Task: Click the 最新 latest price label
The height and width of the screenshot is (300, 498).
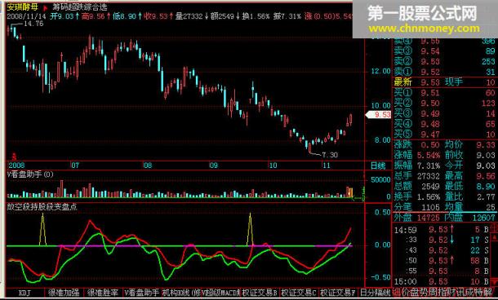Action: coord(403,82)
